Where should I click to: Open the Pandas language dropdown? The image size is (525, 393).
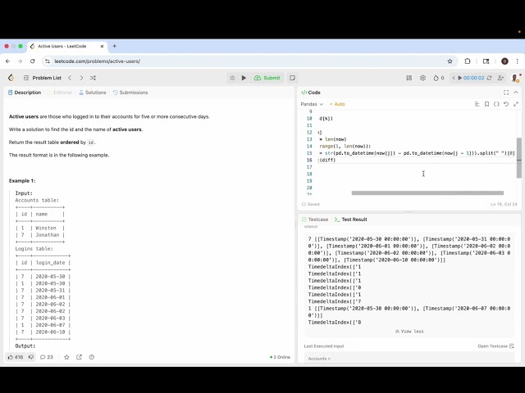(312, 104)
